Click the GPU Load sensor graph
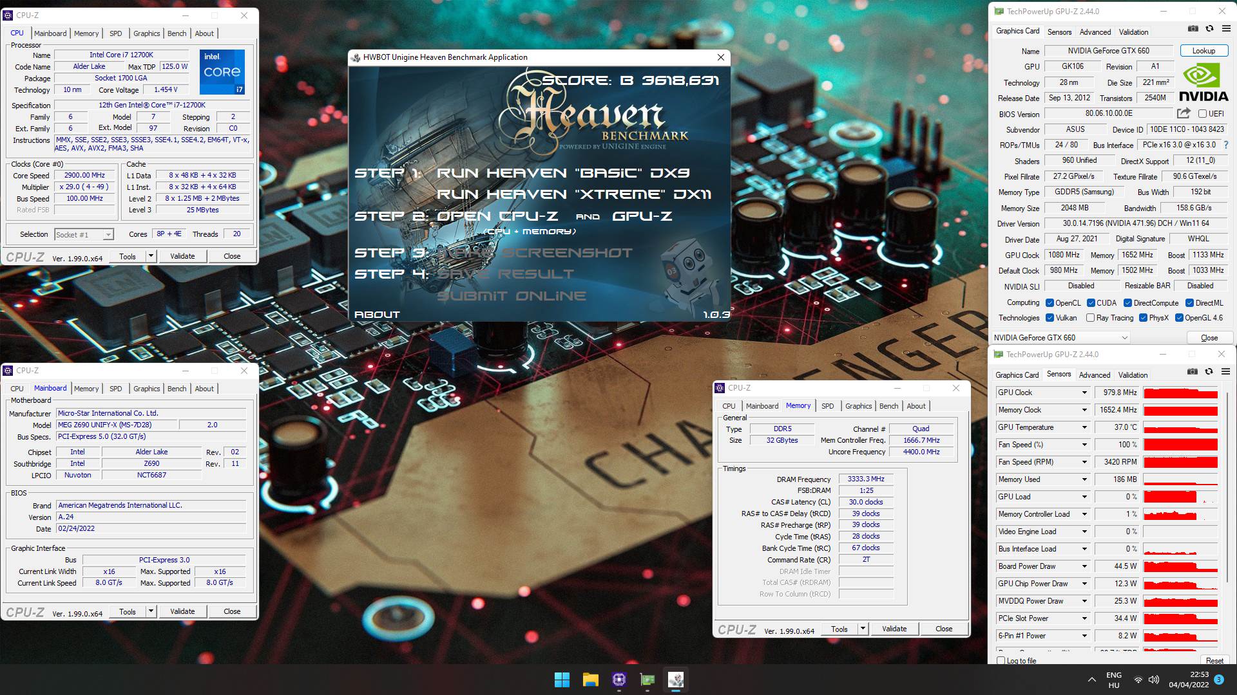1237x695 pixels. 1180,497
